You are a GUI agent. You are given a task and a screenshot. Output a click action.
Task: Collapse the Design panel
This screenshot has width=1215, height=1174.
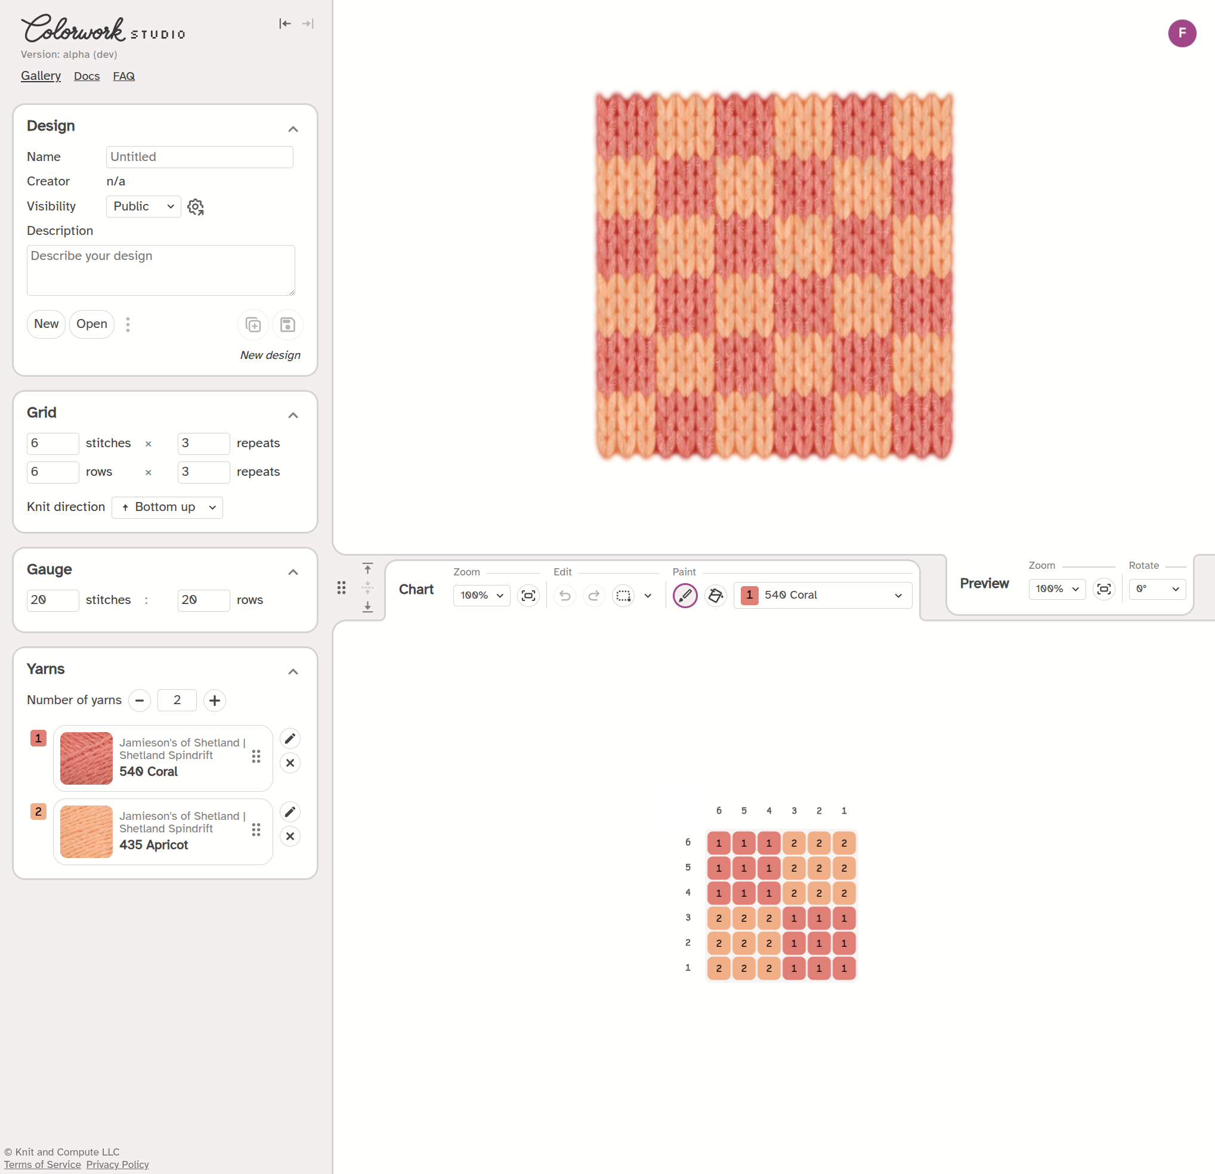[293, 129]
